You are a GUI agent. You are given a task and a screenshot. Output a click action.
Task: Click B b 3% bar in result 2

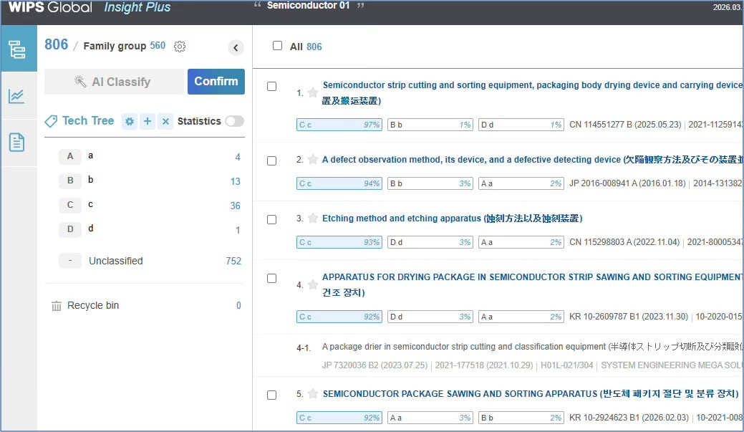pyautogui.click(x=430, y=183)
